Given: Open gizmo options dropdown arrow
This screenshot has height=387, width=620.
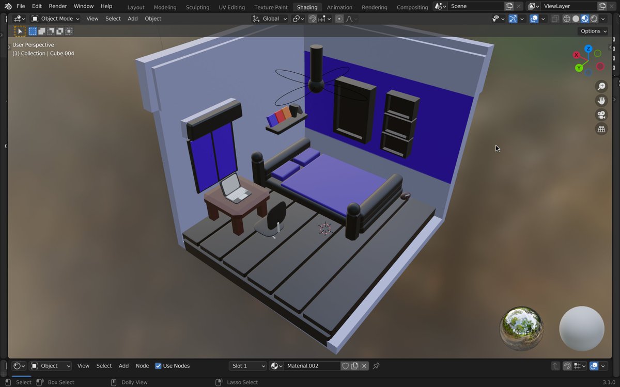Looking at the screenshot, I should click(522, 19).
